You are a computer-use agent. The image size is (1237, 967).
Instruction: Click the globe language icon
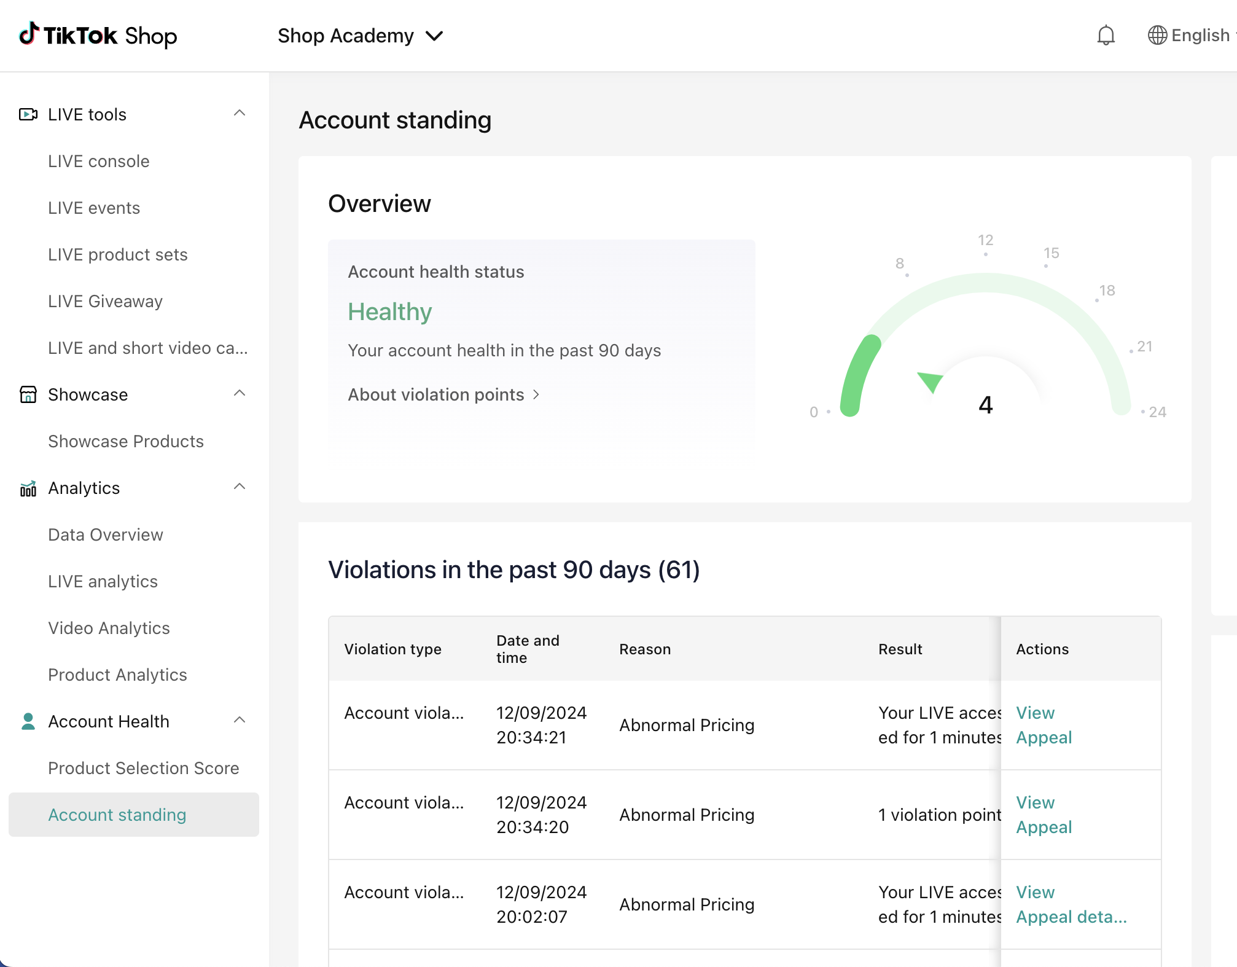[x=1157, y=36]
